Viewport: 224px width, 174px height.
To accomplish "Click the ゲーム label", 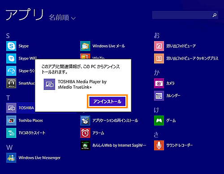I will tap(171, 120).
